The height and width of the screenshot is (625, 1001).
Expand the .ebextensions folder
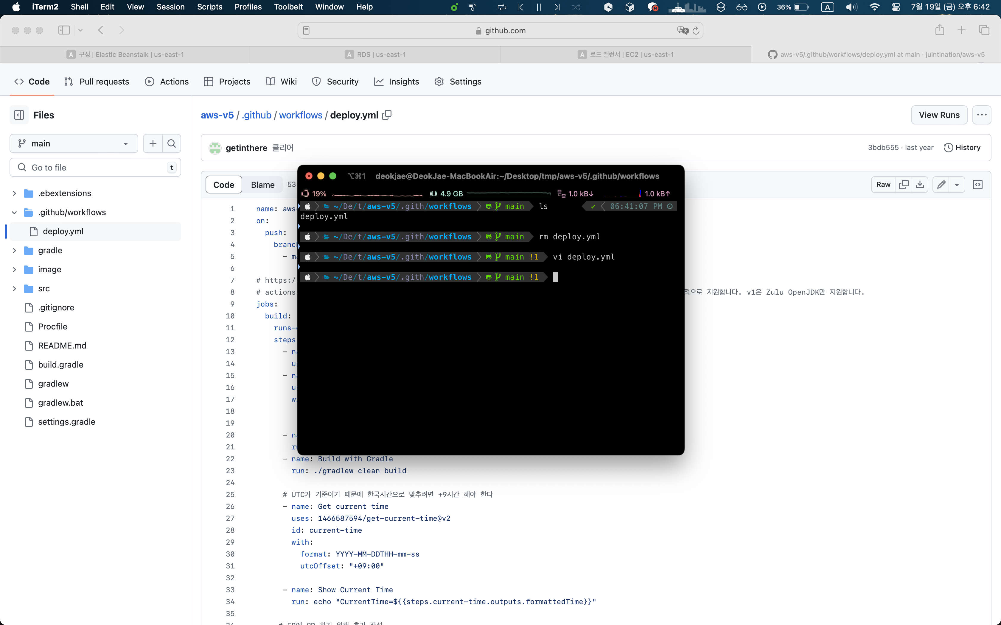coord(15,193)
